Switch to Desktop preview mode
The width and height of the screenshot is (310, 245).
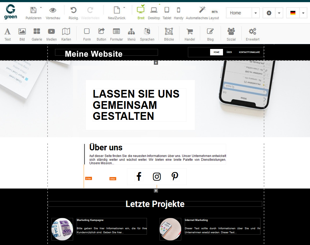(x=154, y=13)
